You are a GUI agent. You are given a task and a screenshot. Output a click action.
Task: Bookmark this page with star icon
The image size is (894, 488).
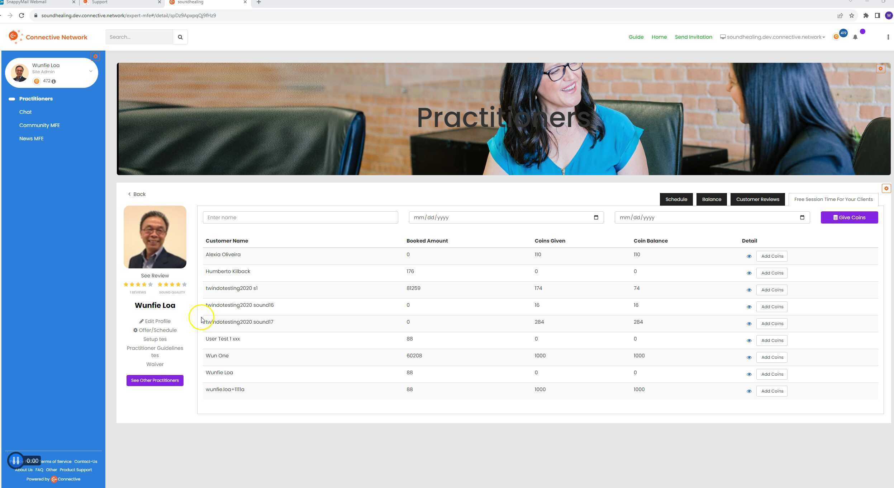[x=852, y=15]
